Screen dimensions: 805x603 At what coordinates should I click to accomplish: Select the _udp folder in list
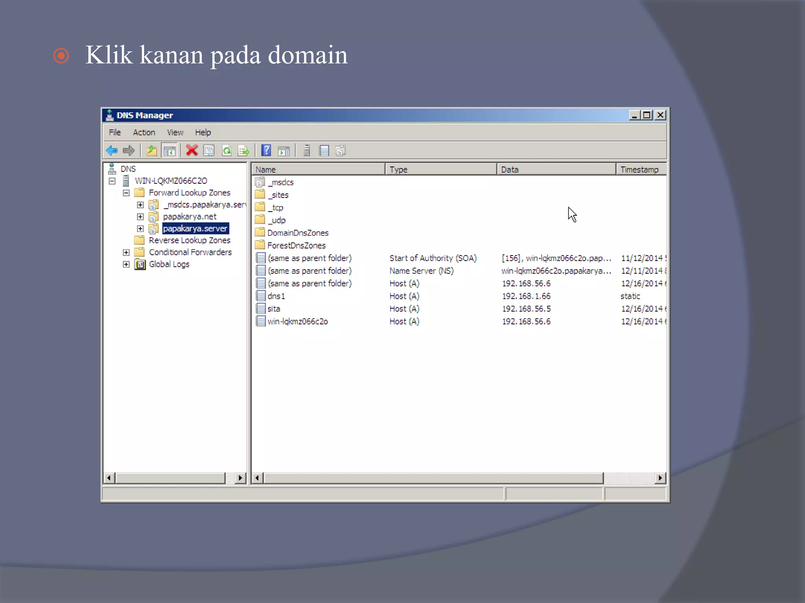point(270,220)
